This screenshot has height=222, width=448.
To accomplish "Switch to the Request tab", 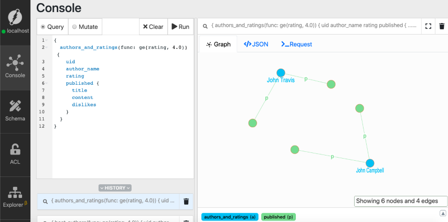I will [297, 45].
